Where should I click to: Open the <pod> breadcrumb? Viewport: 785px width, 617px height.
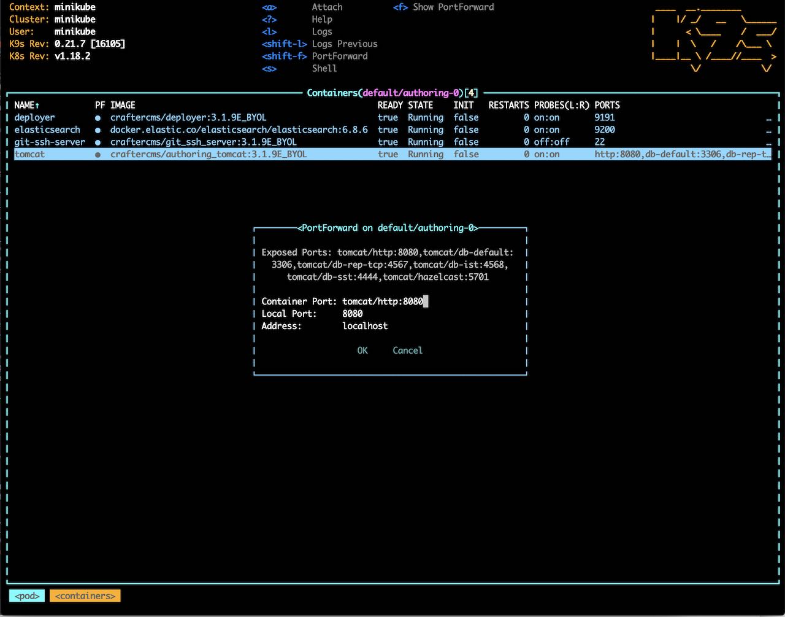pos(27,596)
